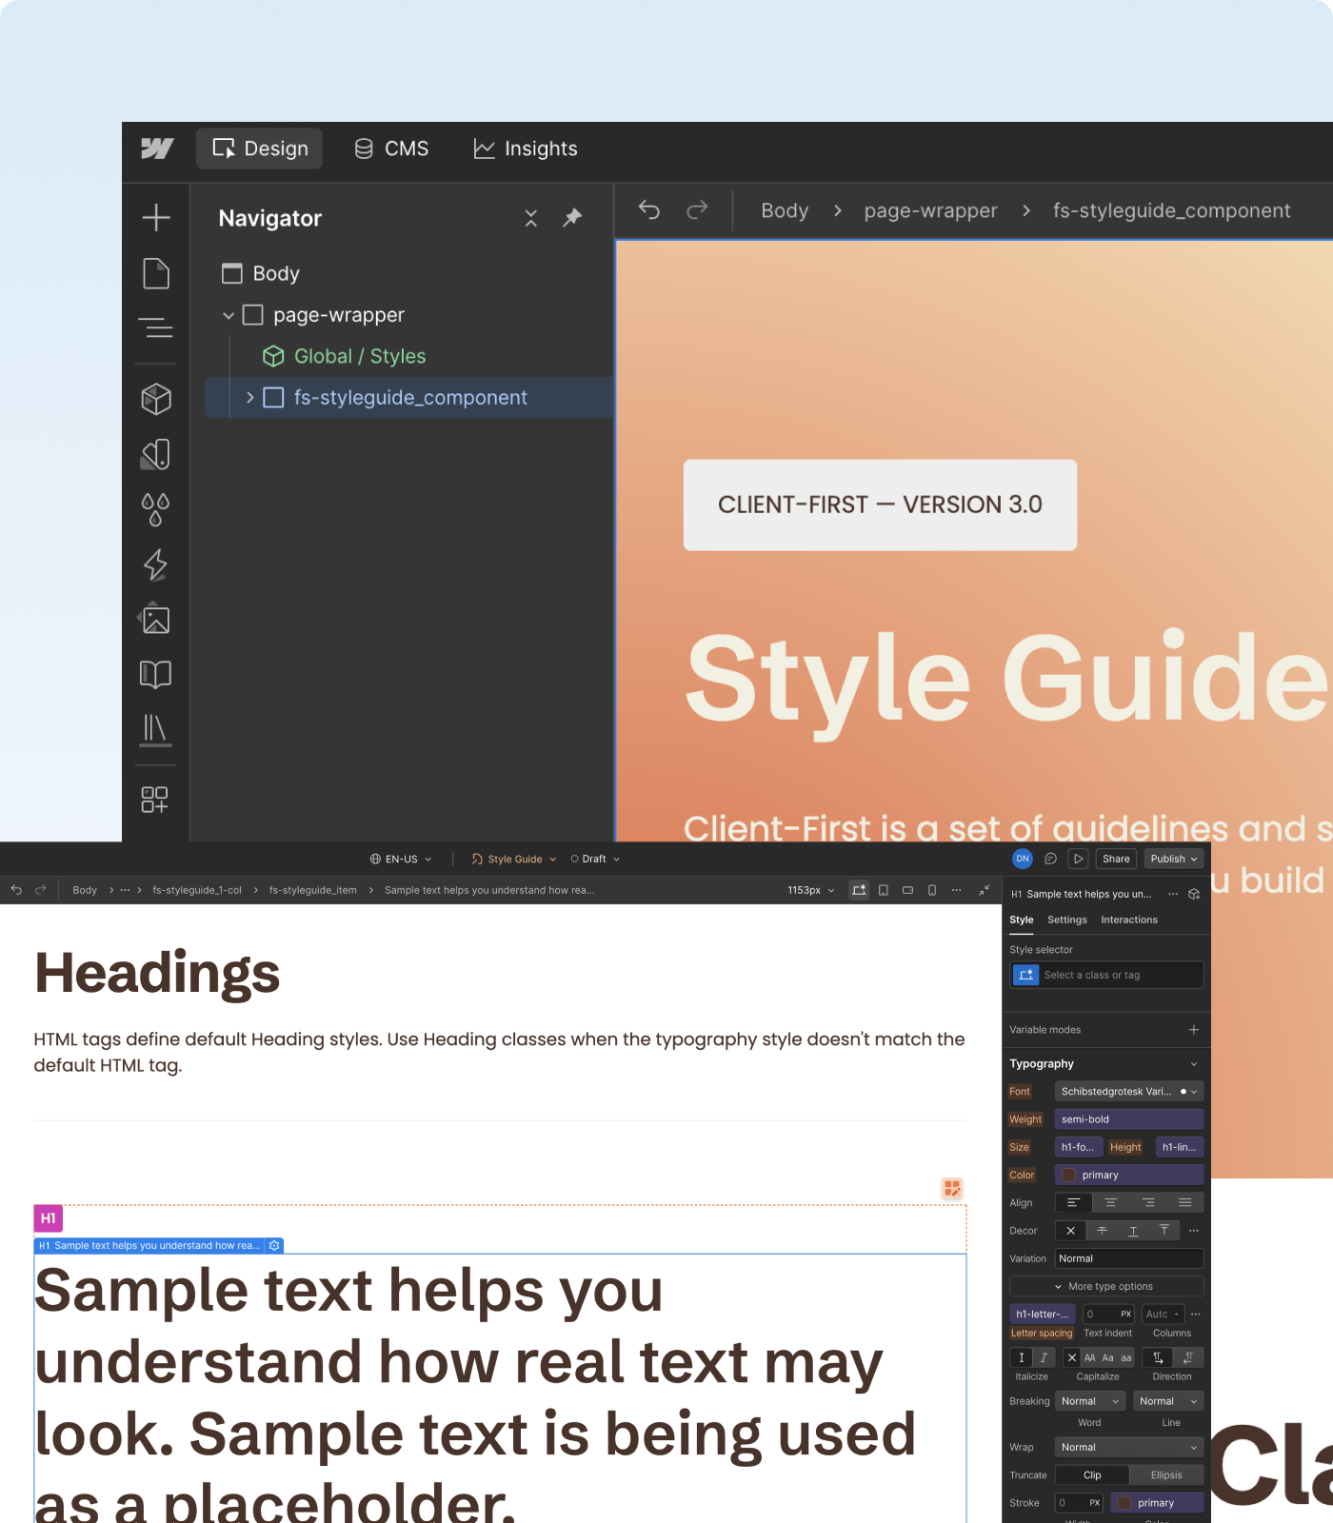Select the tablet breakpoint icon
The width and height of the screenshot is (1333, 1523).
coord(884,890)
